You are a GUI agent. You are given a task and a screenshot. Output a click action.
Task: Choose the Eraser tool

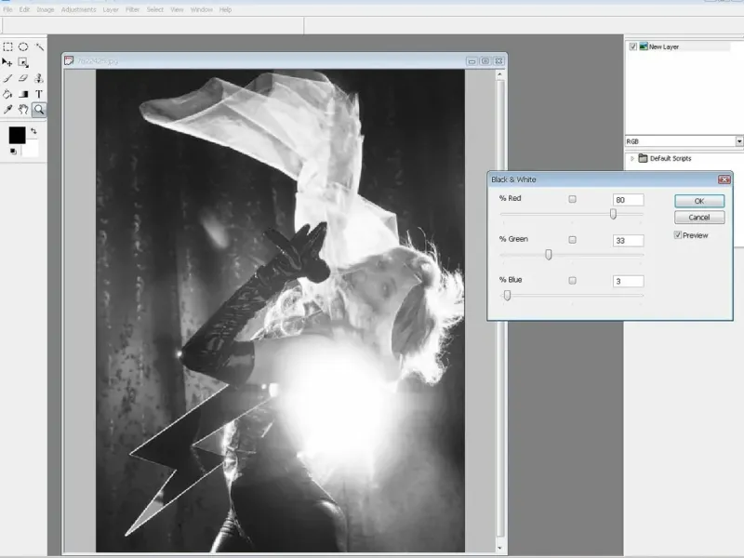pos(23,78)
